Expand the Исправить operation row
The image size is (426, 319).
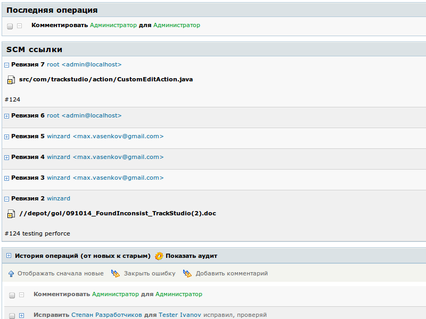[22, 315]
